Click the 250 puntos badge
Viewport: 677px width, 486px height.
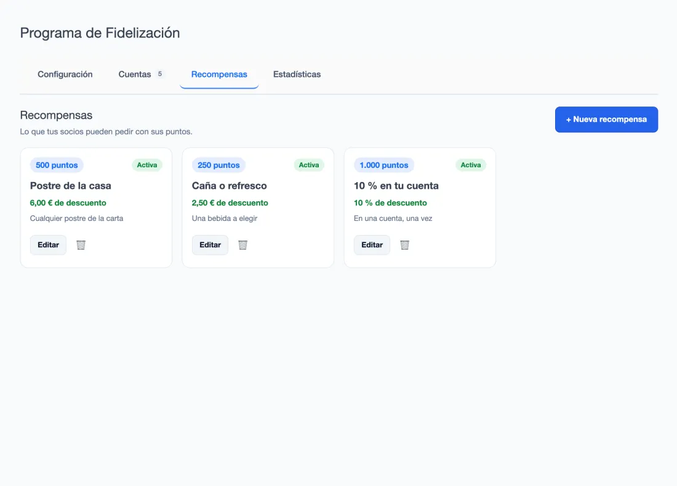pyautogui.click(x=218, y=165)
